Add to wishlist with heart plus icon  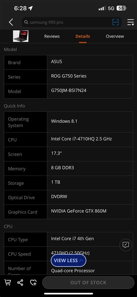pyautogui.click(x=33, y=283)
